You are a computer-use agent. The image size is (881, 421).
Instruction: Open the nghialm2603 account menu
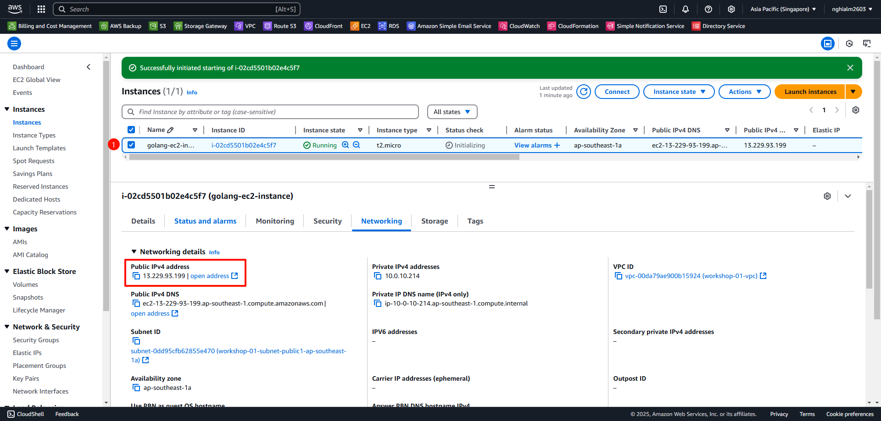[852, 9]
